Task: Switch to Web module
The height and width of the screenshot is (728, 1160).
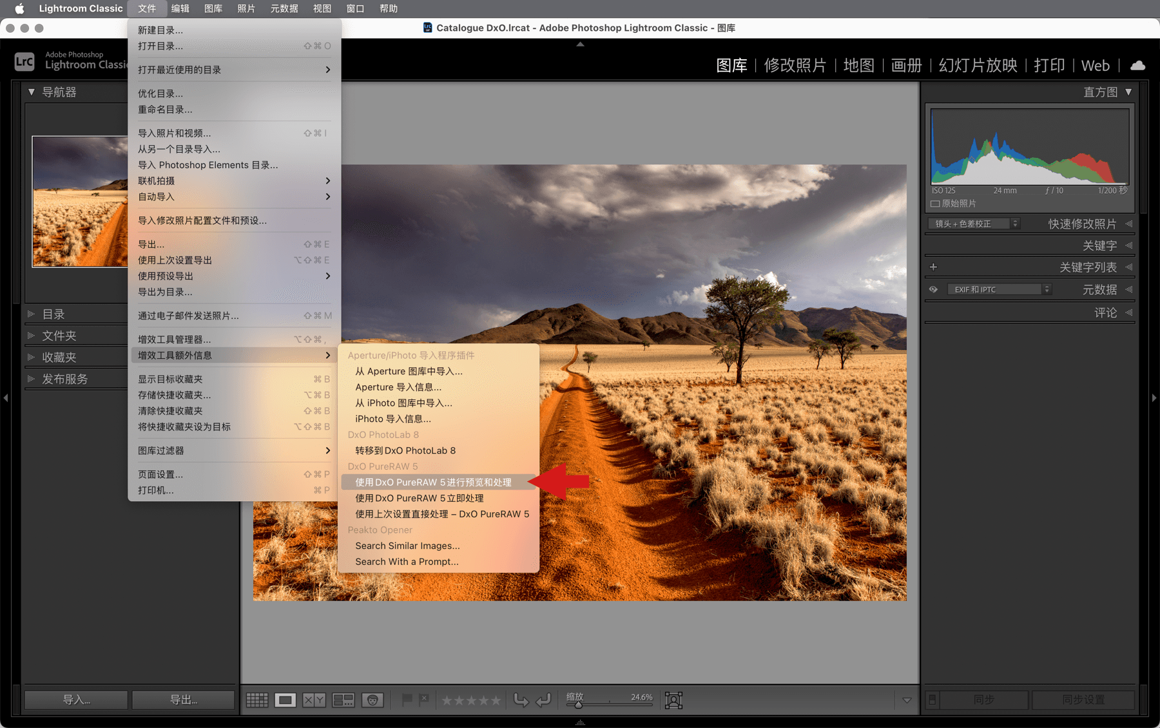Action: pos(1095,65)
